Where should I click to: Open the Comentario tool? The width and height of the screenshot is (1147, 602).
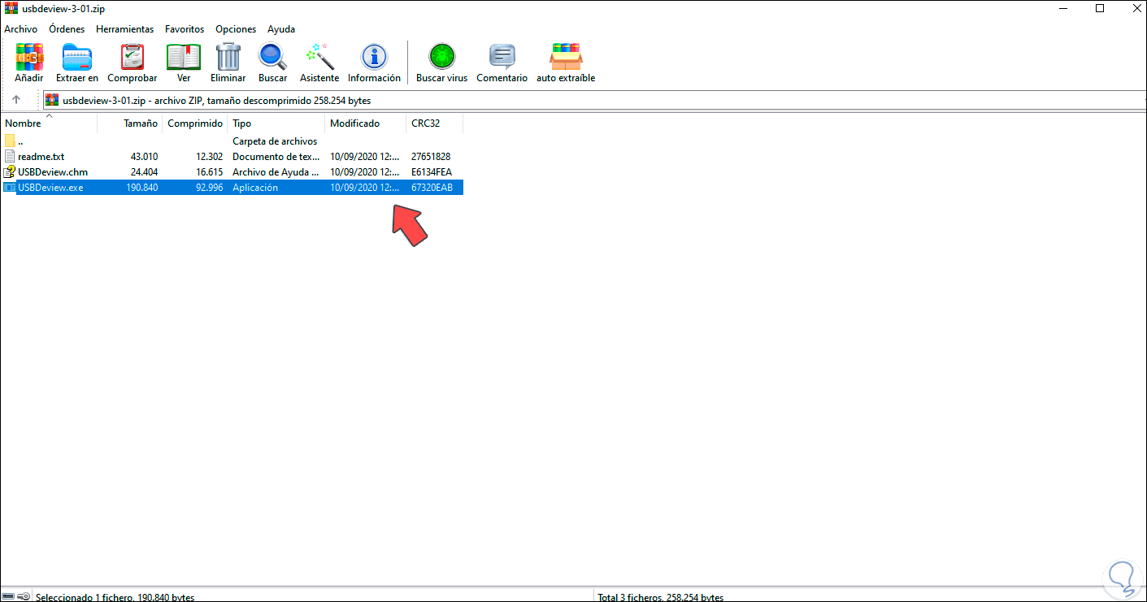(502, 63)
